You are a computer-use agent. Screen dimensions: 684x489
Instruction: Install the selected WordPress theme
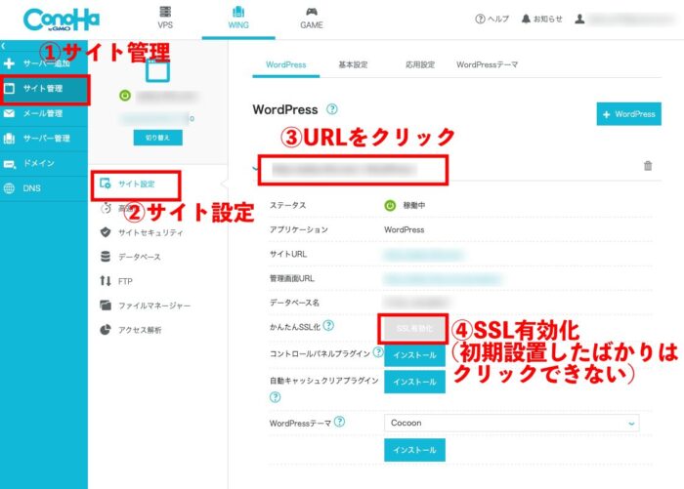(x=414, y=450)
